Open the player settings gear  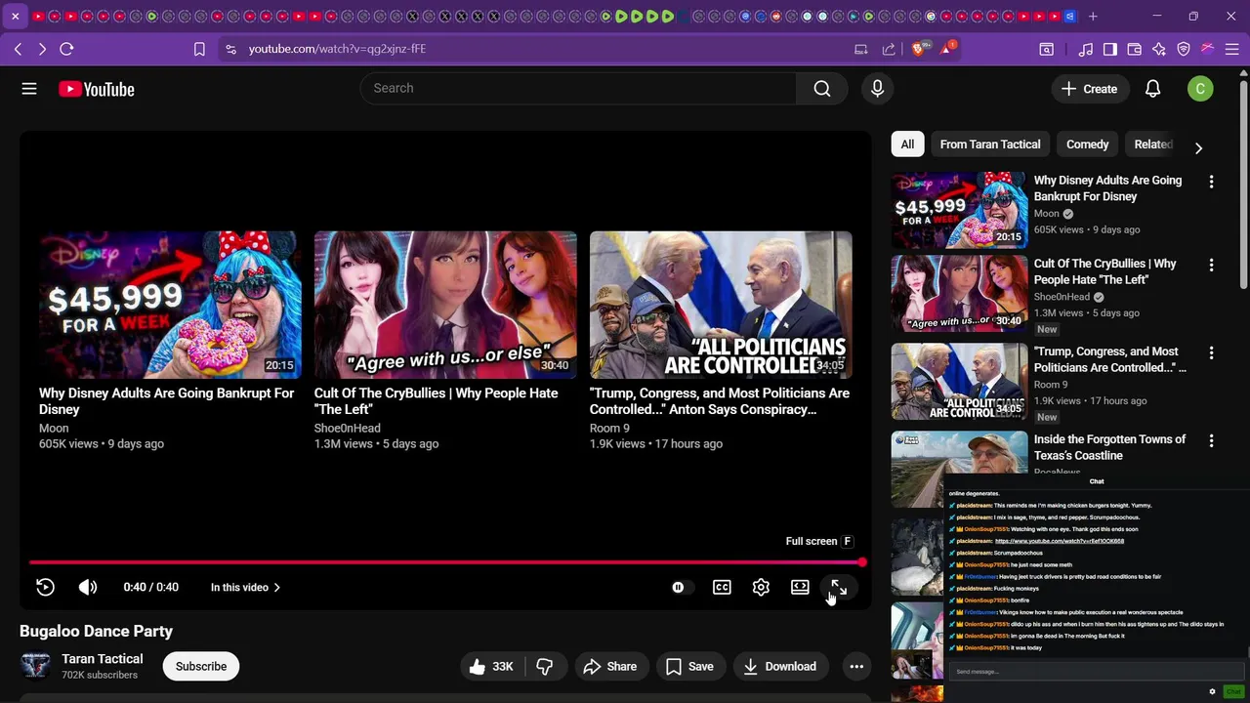(x=761, y=587)
